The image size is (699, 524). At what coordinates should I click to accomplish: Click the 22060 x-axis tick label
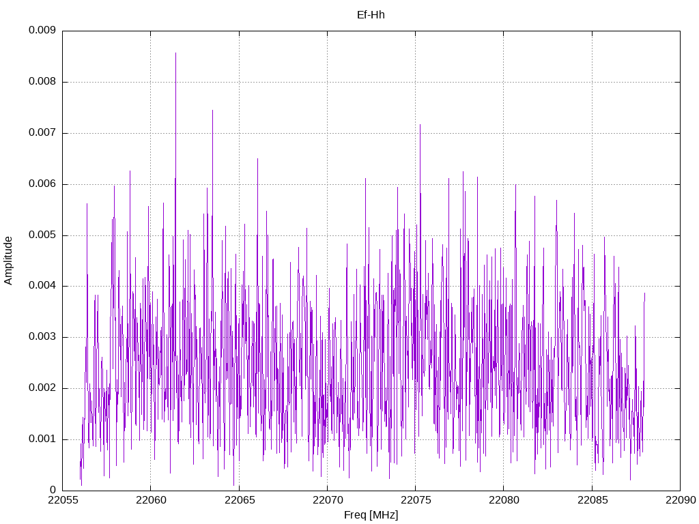(151, 500)
